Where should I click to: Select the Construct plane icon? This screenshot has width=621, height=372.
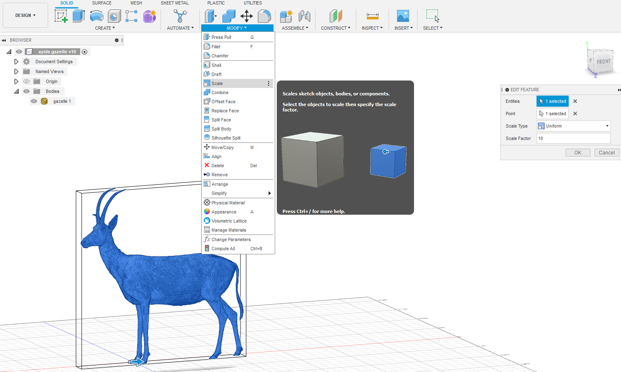click(335, 16)
